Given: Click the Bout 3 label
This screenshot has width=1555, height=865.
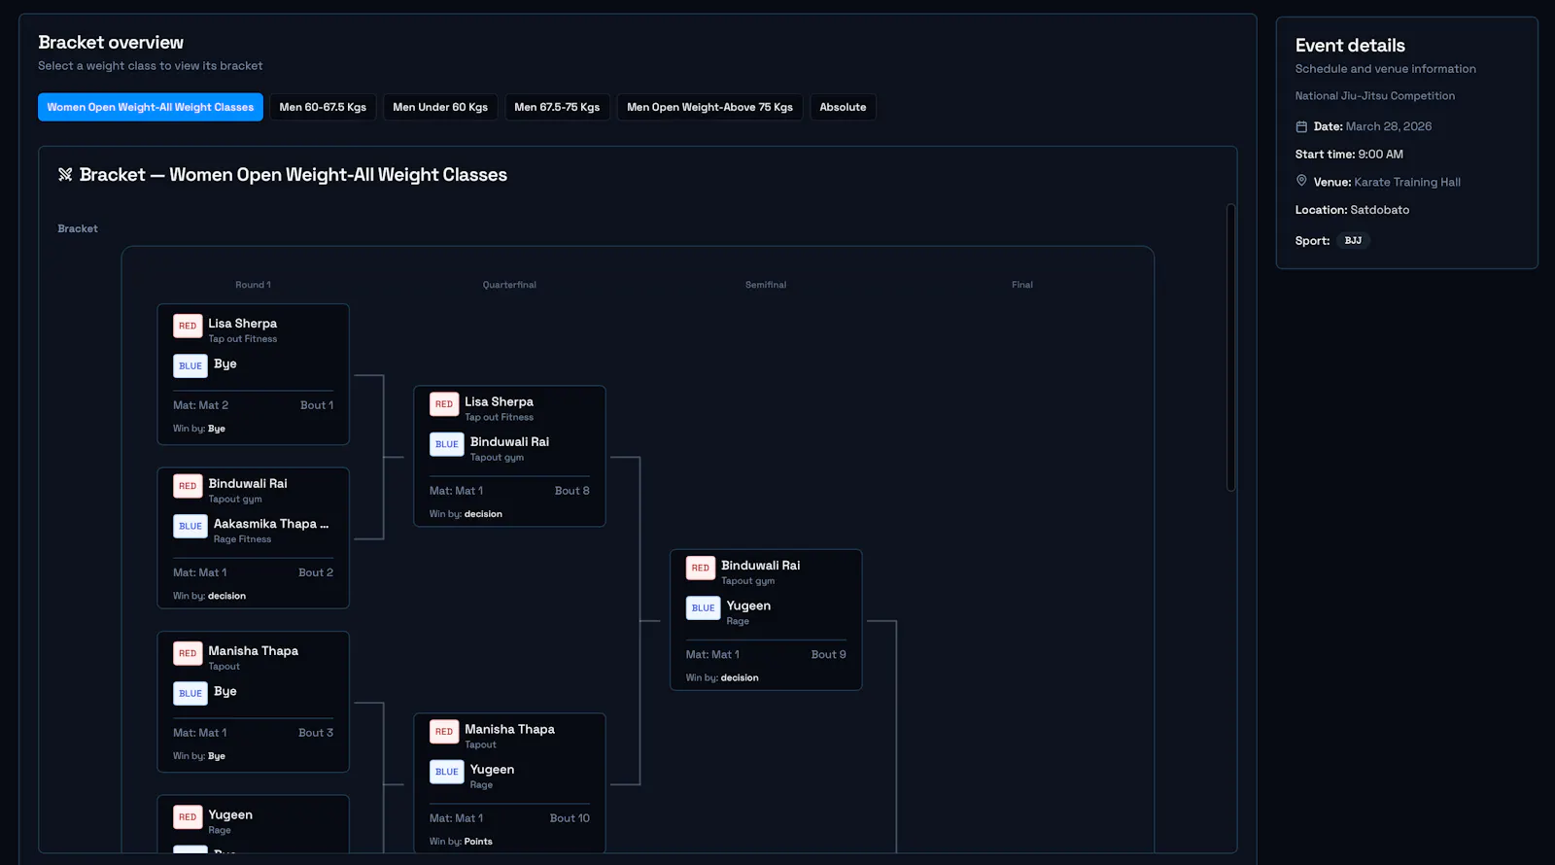Looking at the screenshot, I should coord(316,733).
